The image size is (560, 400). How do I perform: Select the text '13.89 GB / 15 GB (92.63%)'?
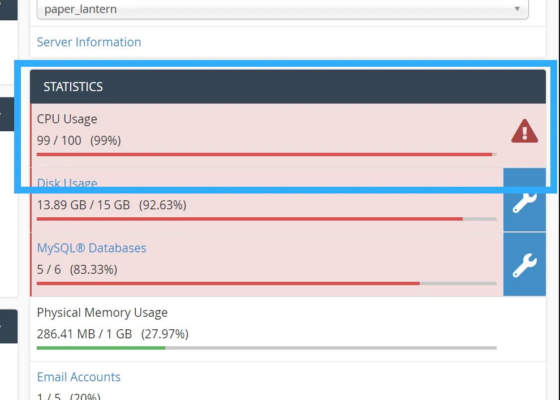point(112,205)
